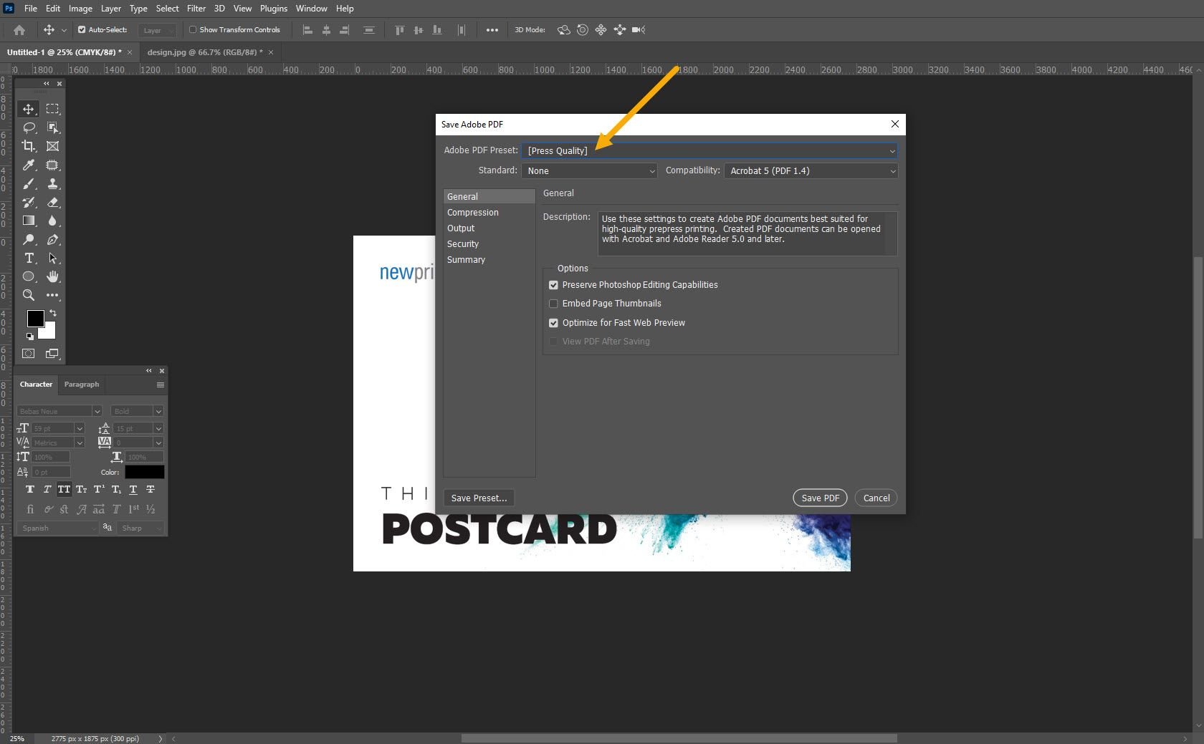Select the Horizontal Type tool

click(29, 258)
